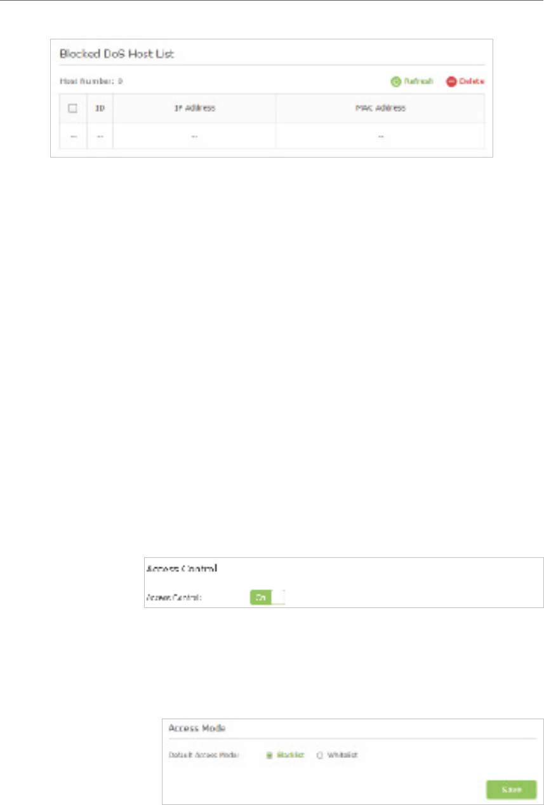This screenshot has width=544, height=805.
Task: Click the Default Access Mode label
Action: [x=201, y=755]
